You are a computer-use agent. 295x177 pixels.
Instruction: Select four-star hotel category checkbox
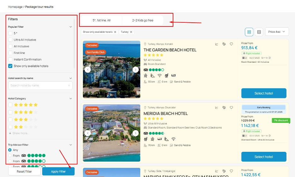[x=10, y=112]
